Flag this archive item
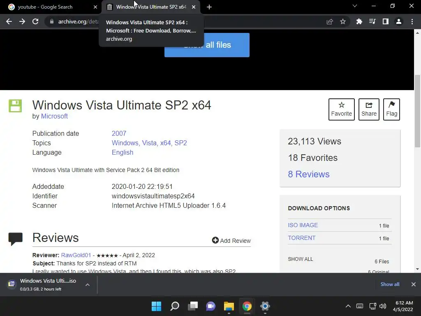The width and height of the screenshot is (421, 316). [x=391, y=109]
